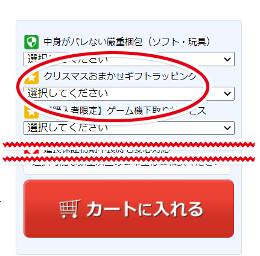The image size is (260, 256).
Task: Click the yellow star icon beside ゲーム機下取りサービス
Action: (x=31, y=112)
